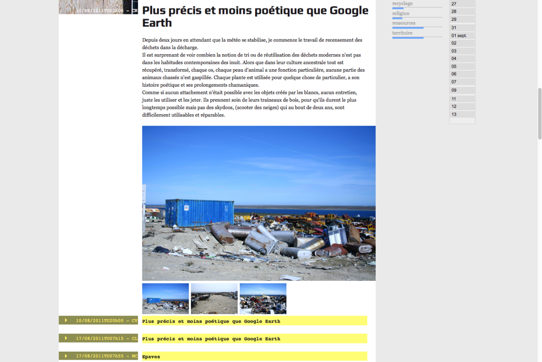The image size is (542, 362).
Task: Click the large blue container photo
Action: (x=259, y=203)
